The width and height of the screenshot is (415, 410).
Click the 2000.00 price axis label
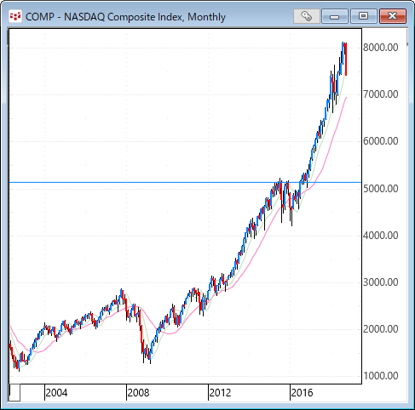(x=381, y=329)
